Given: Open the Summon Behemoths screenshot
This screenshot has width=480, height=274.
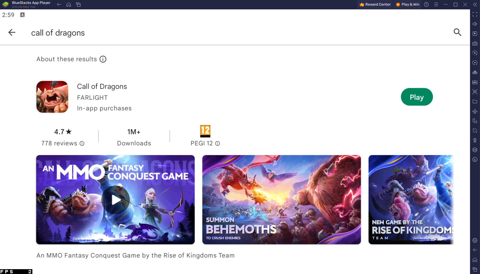Looking at the screenshot, I should [282, 200].
